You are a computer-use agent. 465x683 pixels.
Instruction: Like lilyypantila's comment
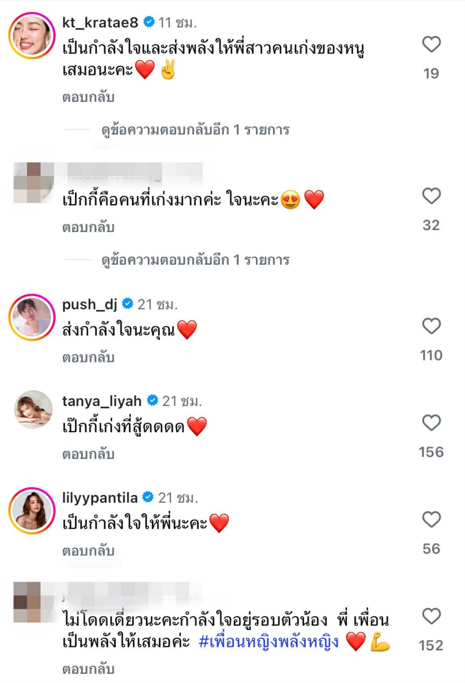(x=431, y=520)
